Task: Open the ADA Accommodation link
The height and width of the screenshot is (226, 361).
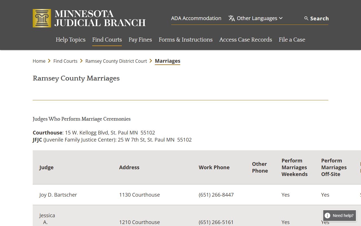Action: [196, 18]
